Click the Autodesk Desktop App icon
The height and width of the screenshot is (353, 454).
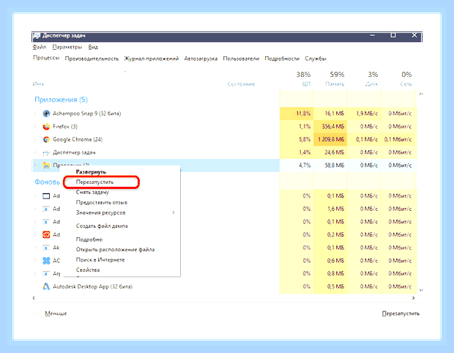[46, 286]
